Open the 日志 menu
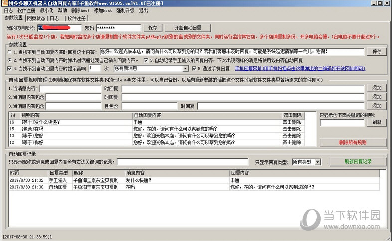Viewport: 392px width, 241px height. pyautogui.click(x=9, y=11)
